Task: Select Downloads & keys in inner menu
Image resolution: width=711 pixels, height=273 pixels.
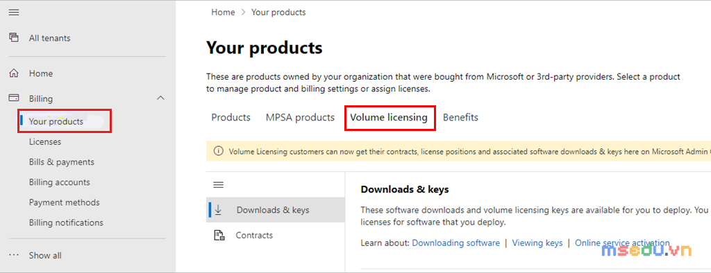Action: coord(273,210)
